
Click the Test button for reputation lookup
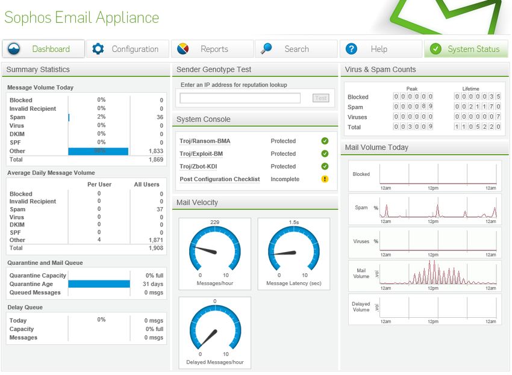tap(320, 98)
